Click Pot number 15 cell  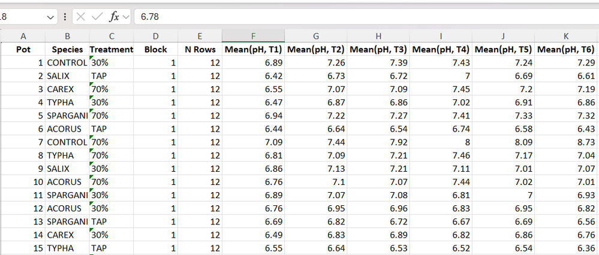23,248
